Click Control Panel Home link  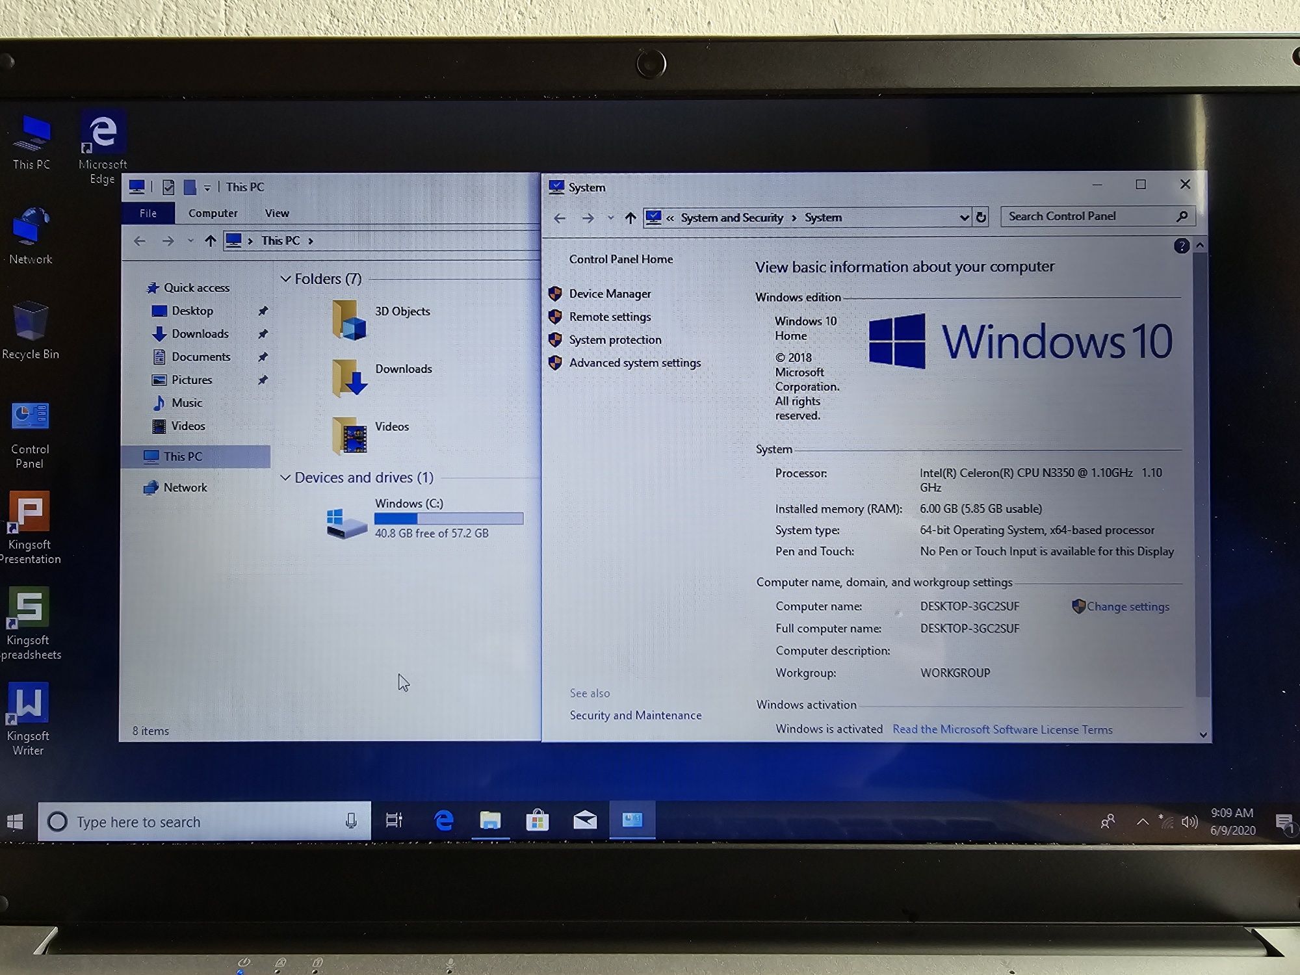pos(621,259)
